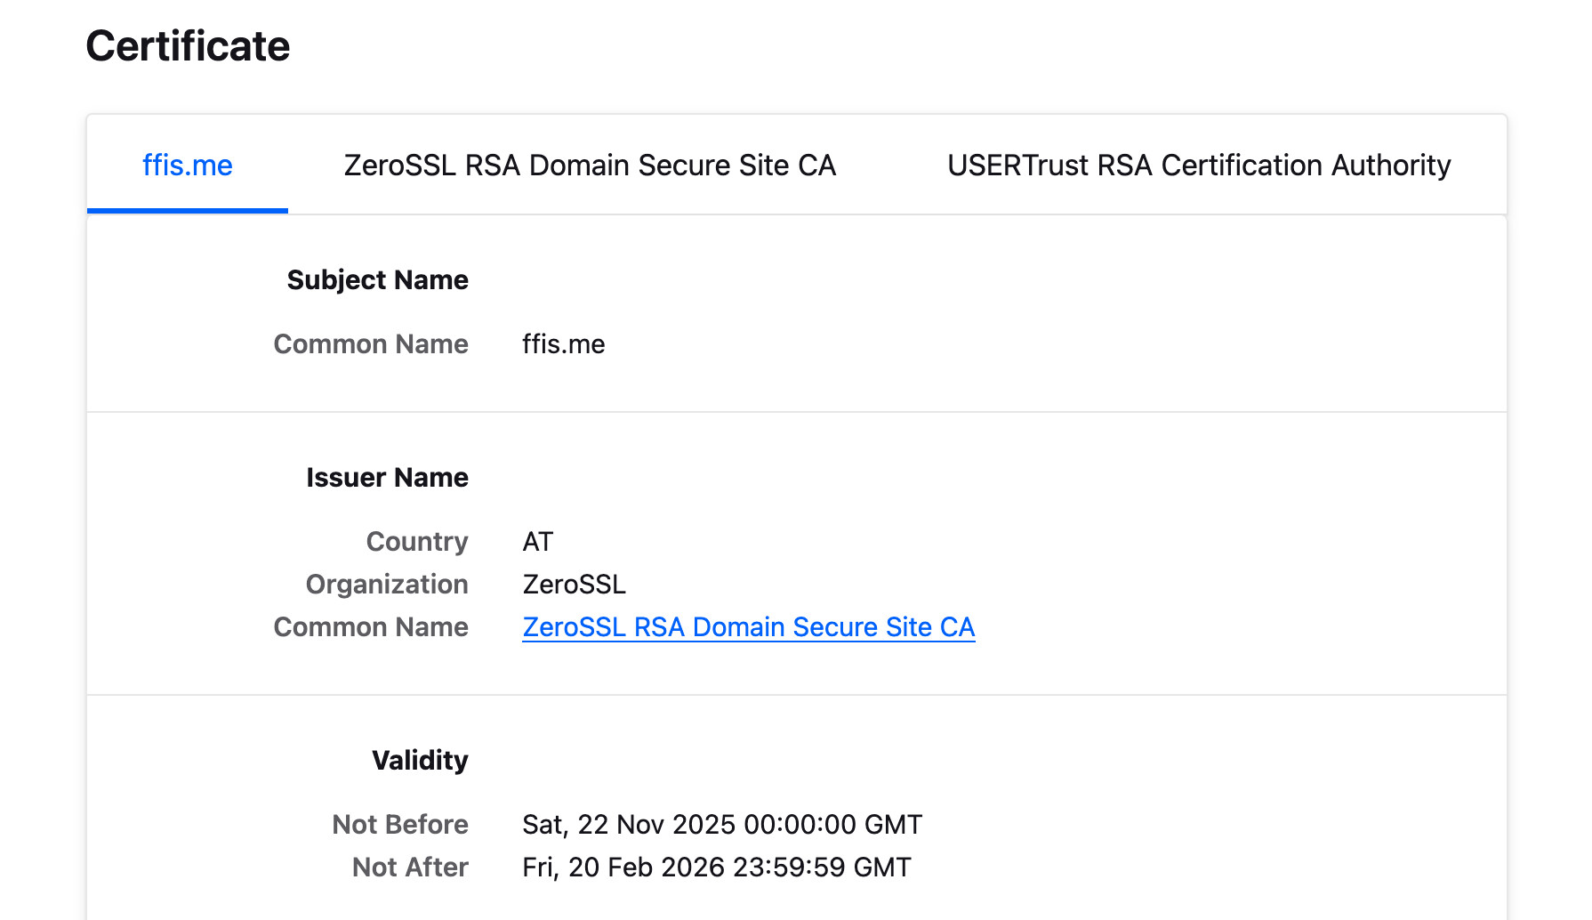Click the Common Name label under Issuer Name

(x=370, y=627)
